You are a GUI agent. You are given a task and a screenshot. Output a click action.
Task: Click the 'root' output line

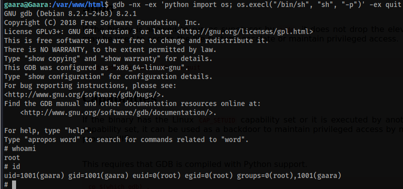(x=12, y=157)
